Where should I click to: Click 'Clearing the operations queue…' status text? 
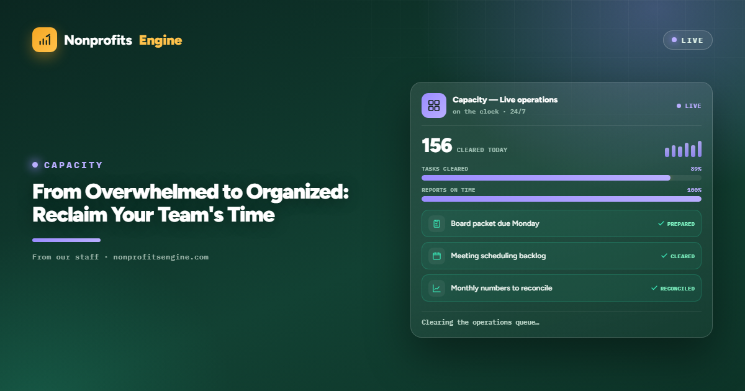click(481, 323)
